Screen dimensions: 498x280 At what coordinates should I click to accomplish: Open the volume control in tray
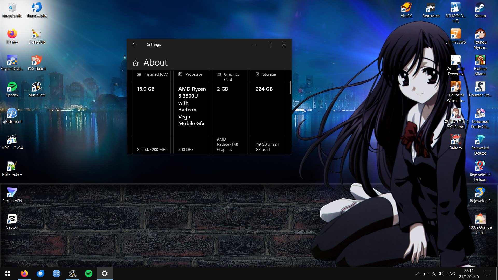(x=441, y=274)
